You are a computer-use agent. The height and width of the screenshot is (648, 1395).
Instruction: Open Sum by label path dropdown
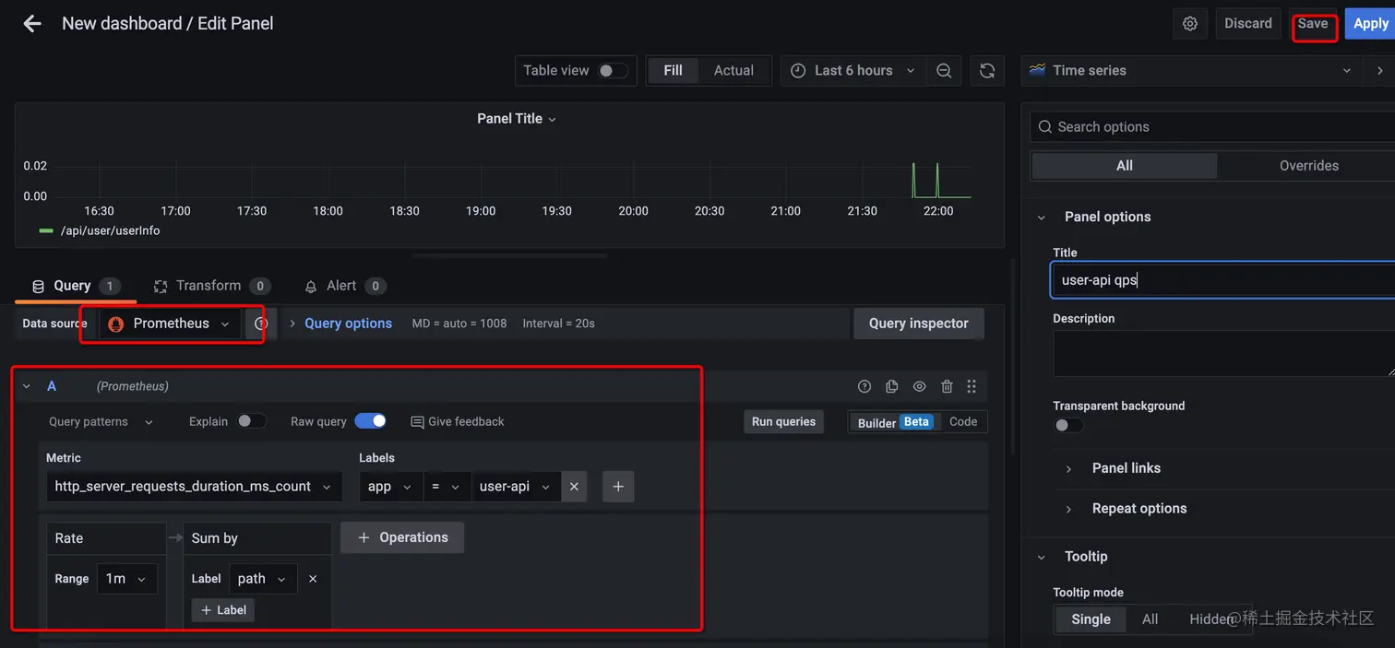click(x=263, y=579)
